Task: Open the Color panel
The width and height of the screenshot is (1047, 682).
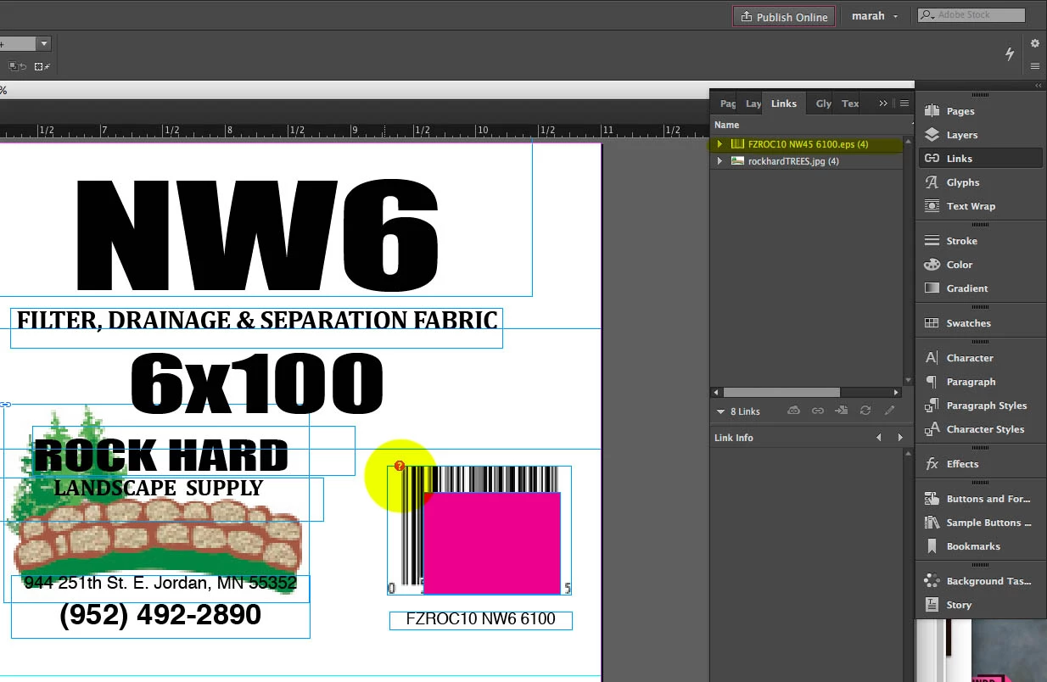Action: pos(980,265)
